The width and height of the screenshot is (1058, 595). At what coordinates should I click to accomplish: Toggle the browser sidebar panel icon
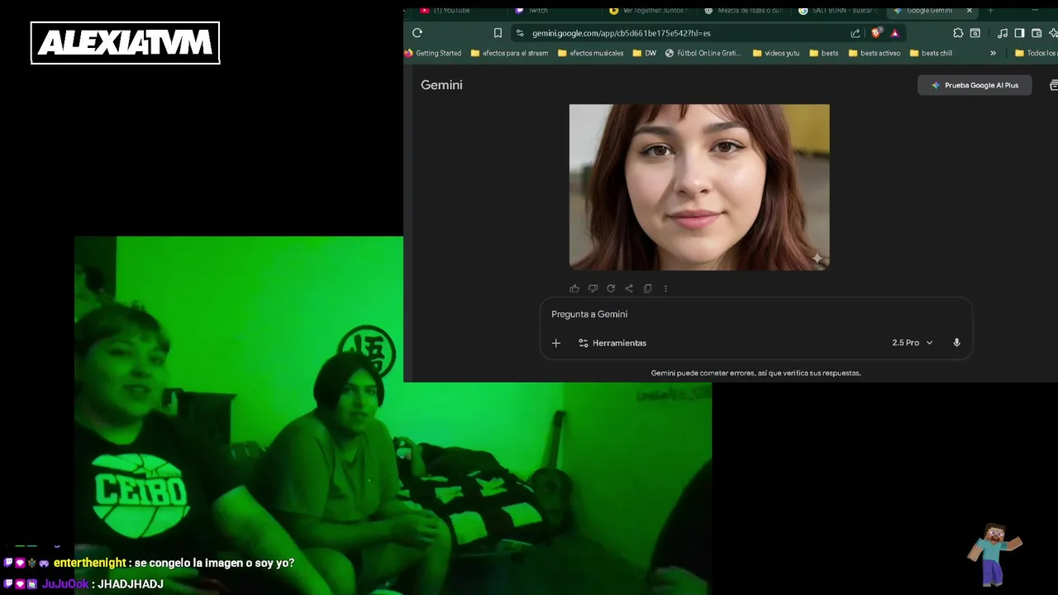point(1019,33)
